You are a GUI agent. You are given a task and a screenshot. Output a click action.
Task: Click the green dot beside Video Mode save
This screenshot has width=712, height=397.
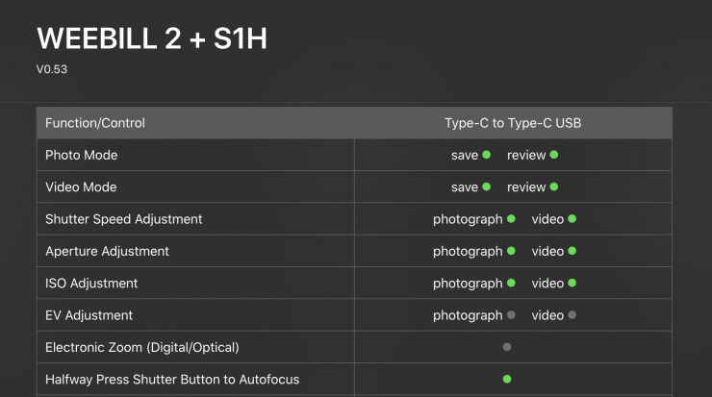[x=487, y=187]
